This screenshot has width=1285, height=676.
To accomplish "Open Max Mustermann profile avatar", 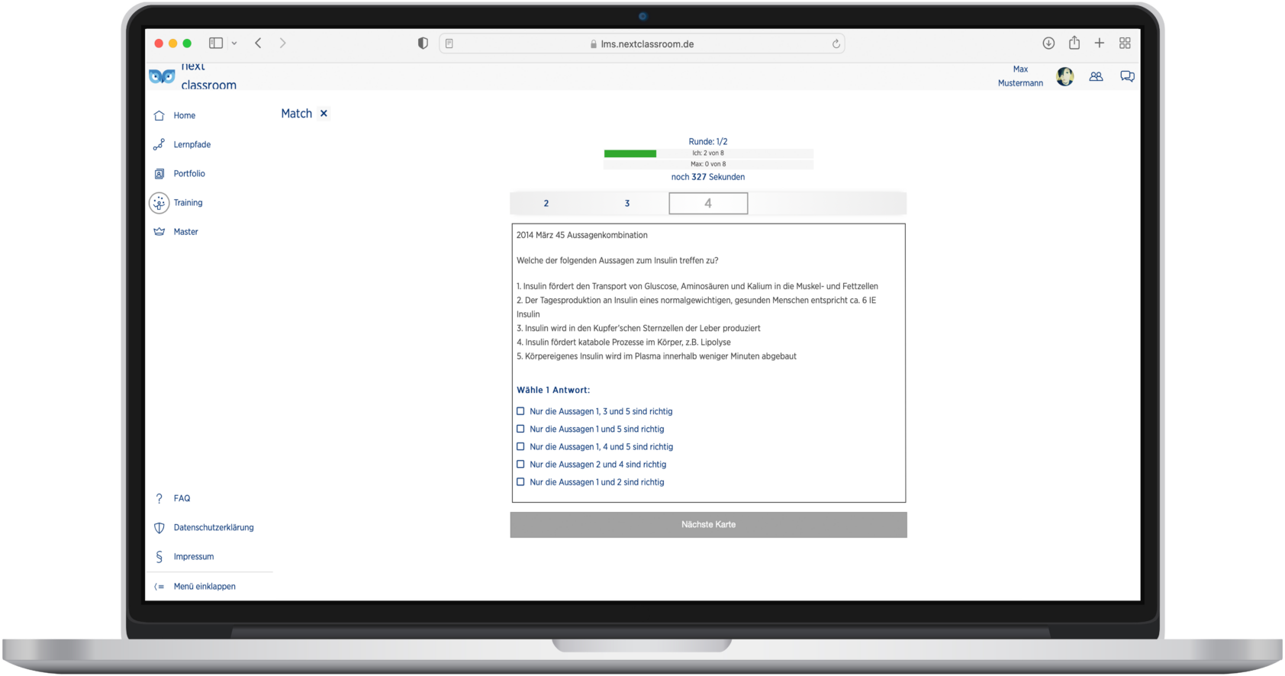I will point(1064,76).
